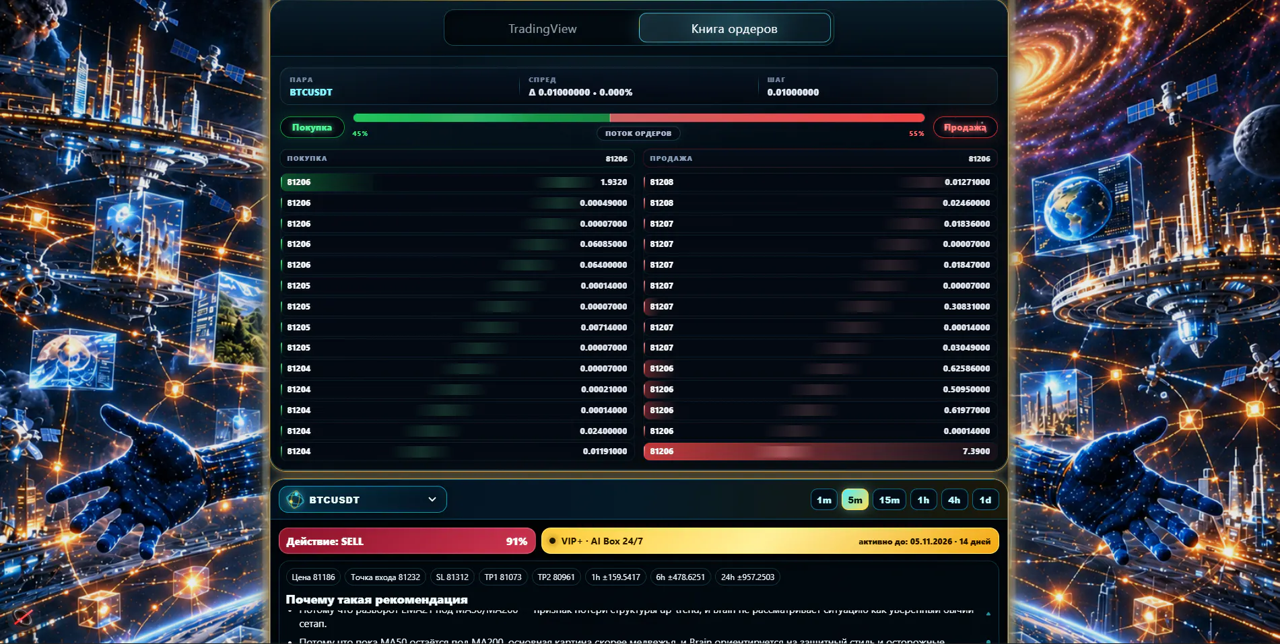Click the scroll-up arrow beside the recommendation text

tap(988, 614)
